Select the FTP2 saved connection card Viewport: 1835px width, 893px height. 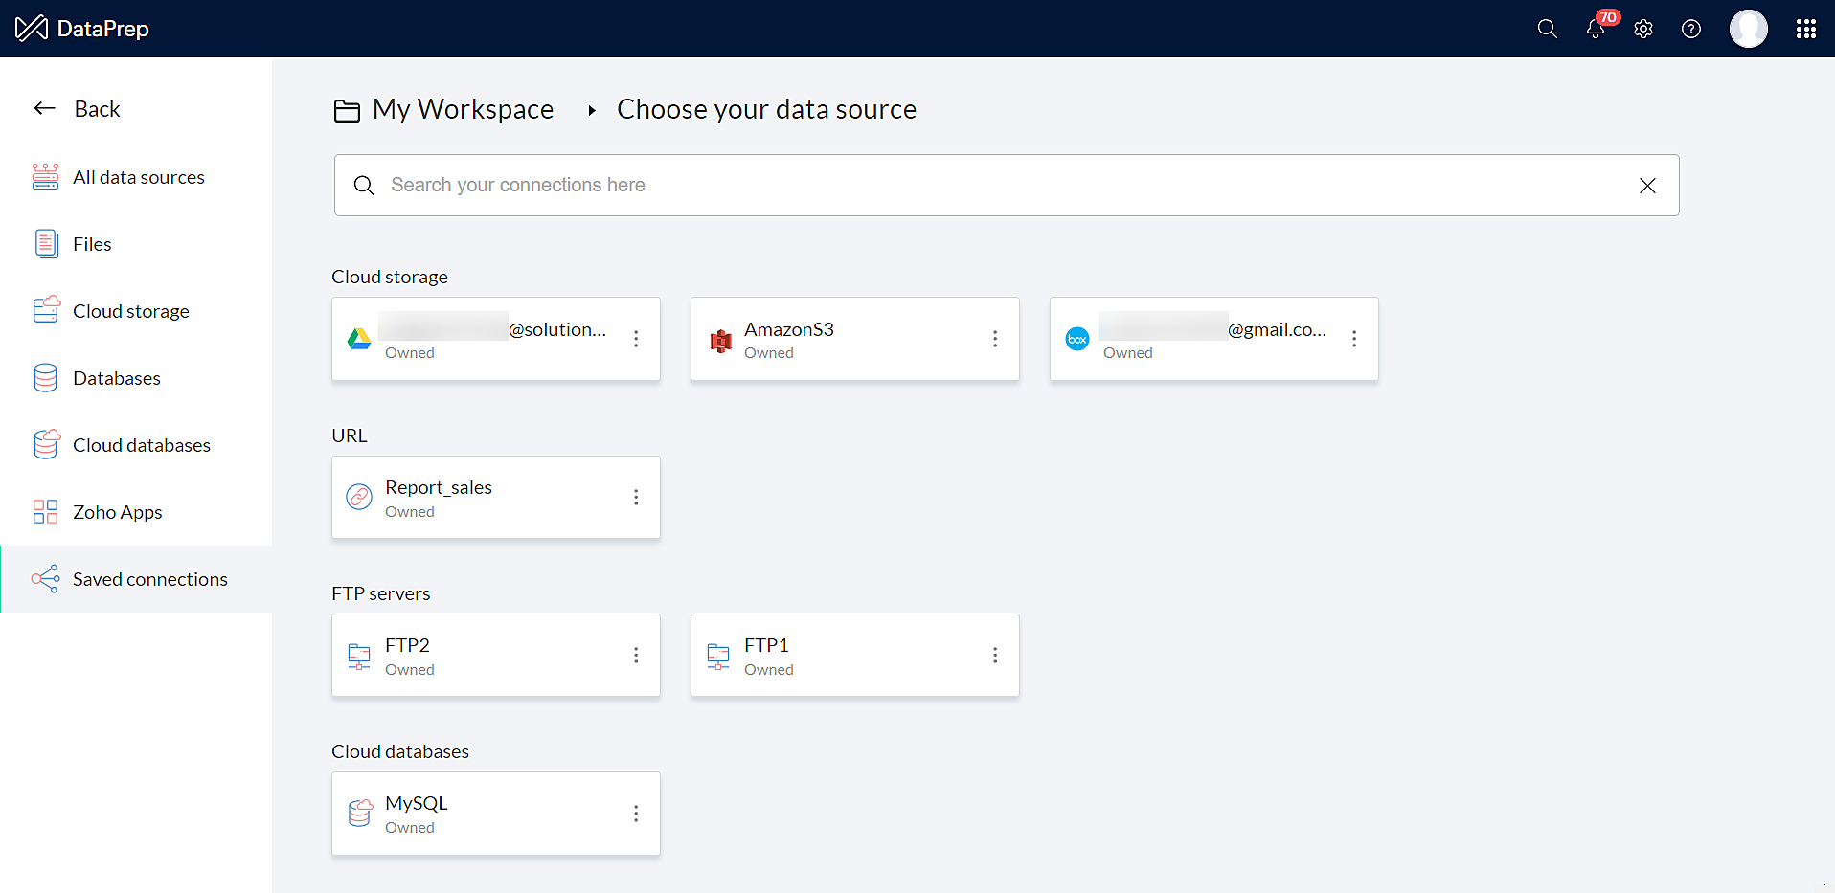coord(479,656)
